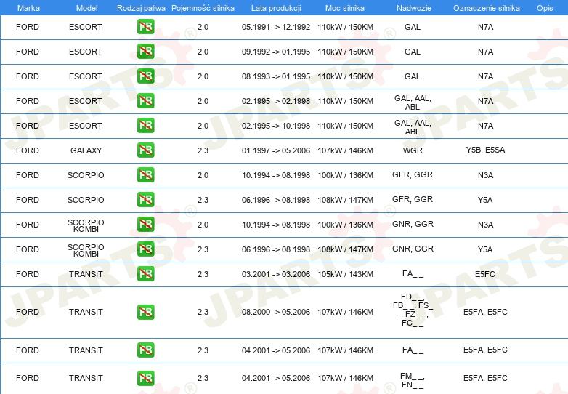Click petrol fuel icon for Escort 09.1992 row
This screenshot has height=394, width=568.
click(145, 52)
